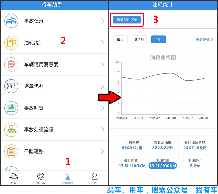Expand 事故记录 with its chevron
This screenshot has width=218, height=194.
click(102, 21)
